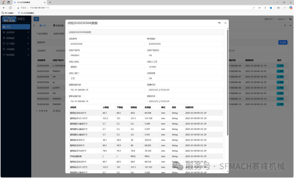294x178 pixels.
Task: Open 详情 for the 08:51:19 row
Action: (280, 66)
